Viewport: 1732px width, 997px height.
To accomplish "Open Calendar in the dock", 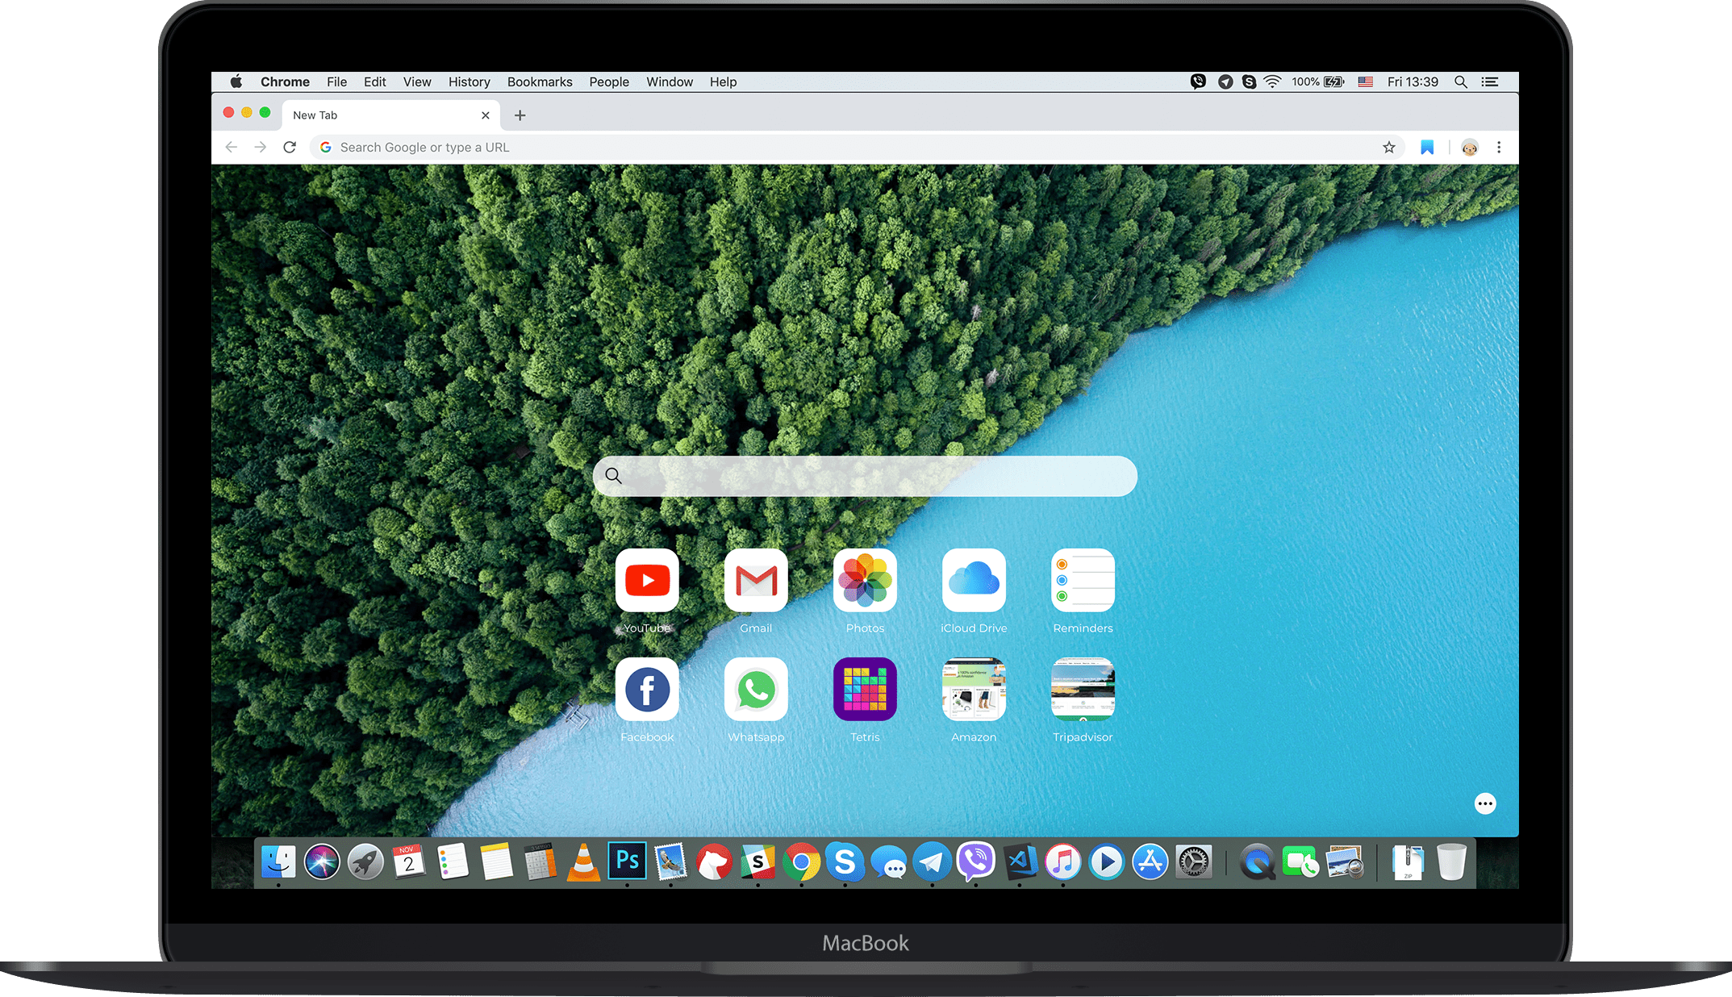I will pos(409,862).
